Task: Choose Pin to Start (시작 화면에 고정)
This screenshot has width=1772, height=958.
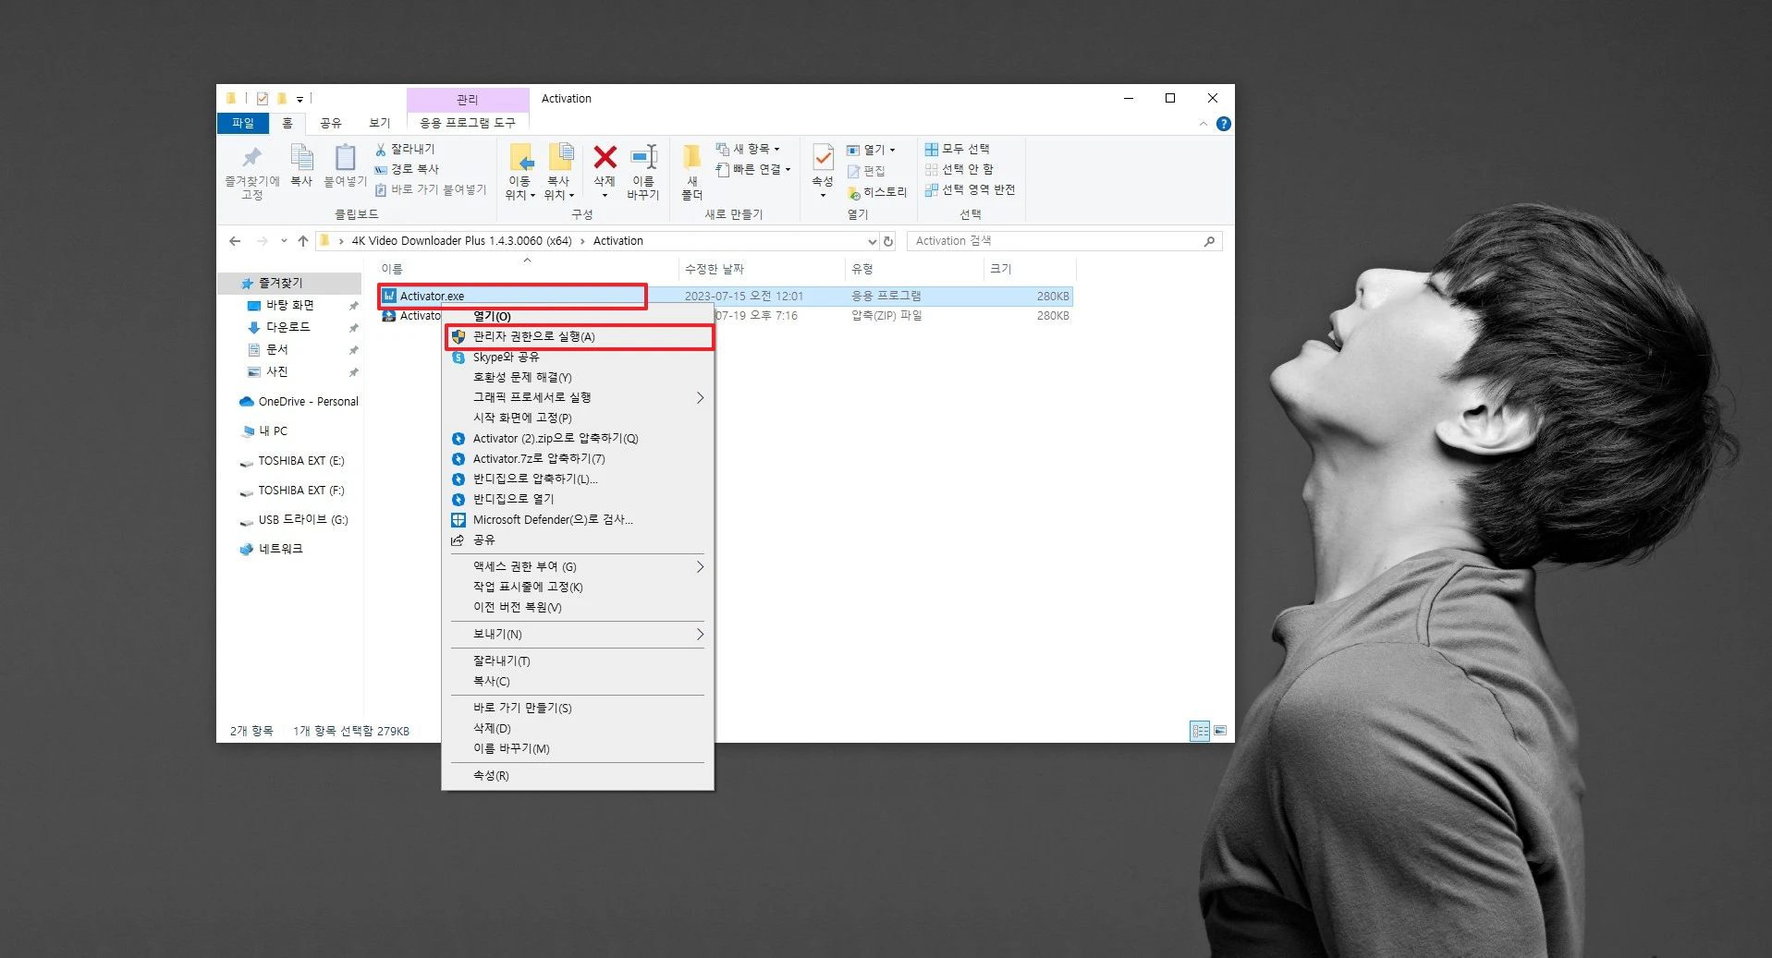Action: click(578, 418)
